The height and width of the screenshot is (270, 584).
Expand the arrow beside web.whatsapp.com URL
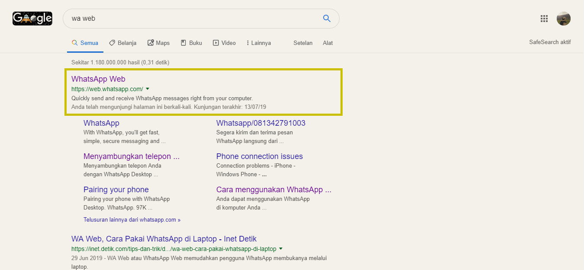pyautogui.click(x=148, y=89)
